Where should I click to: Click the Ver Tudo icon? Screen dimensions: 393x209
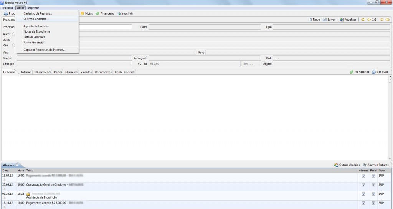tap(374, 72)
